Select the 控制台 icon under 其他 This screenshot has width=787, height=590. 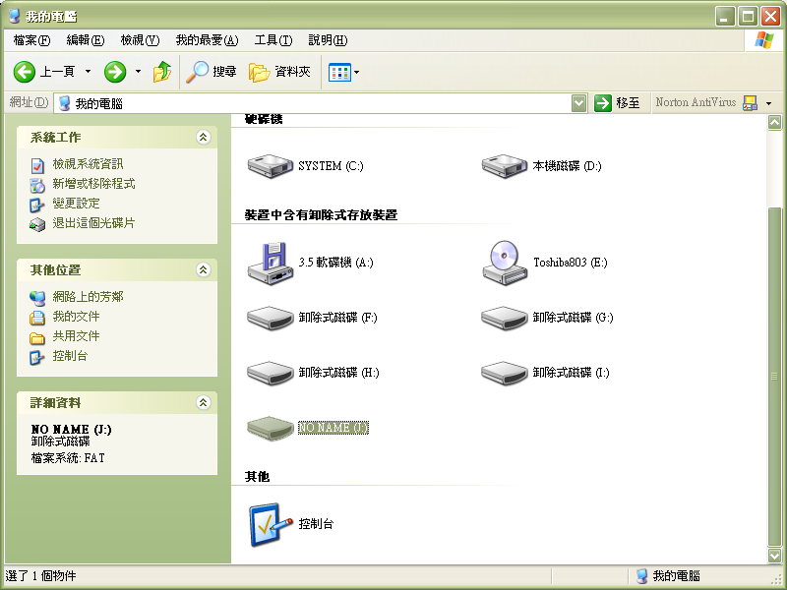click(x=270, y=524)
